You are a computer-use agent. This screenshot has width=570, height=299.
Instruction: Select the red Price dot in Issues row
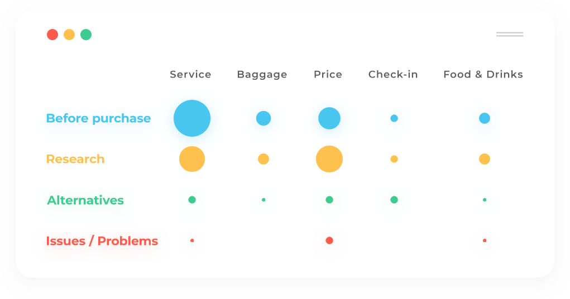[x=329, y=240]
